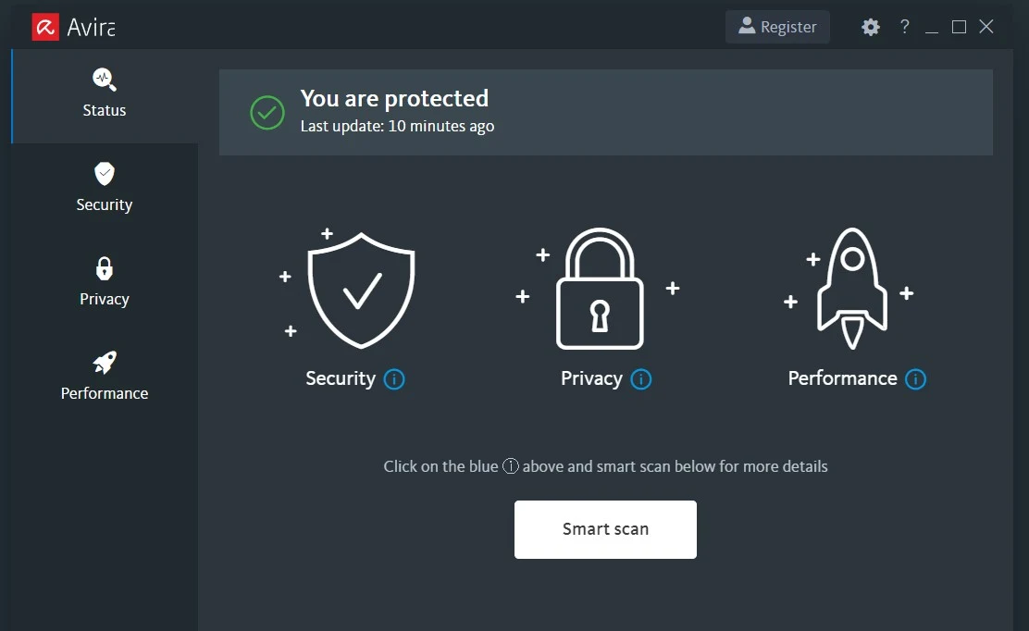Expand details for the You are protected banner
Viewport: 1029px width, 631px height.
[x=605, y=111]
